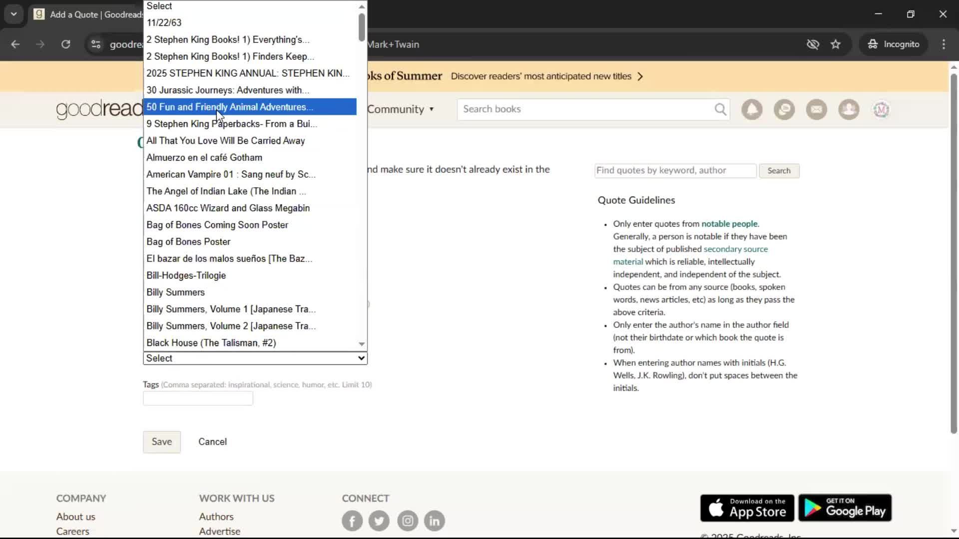This screenshot has width=959, height=539.
Task: Go back to the previous page
Action: pos(15,44)
